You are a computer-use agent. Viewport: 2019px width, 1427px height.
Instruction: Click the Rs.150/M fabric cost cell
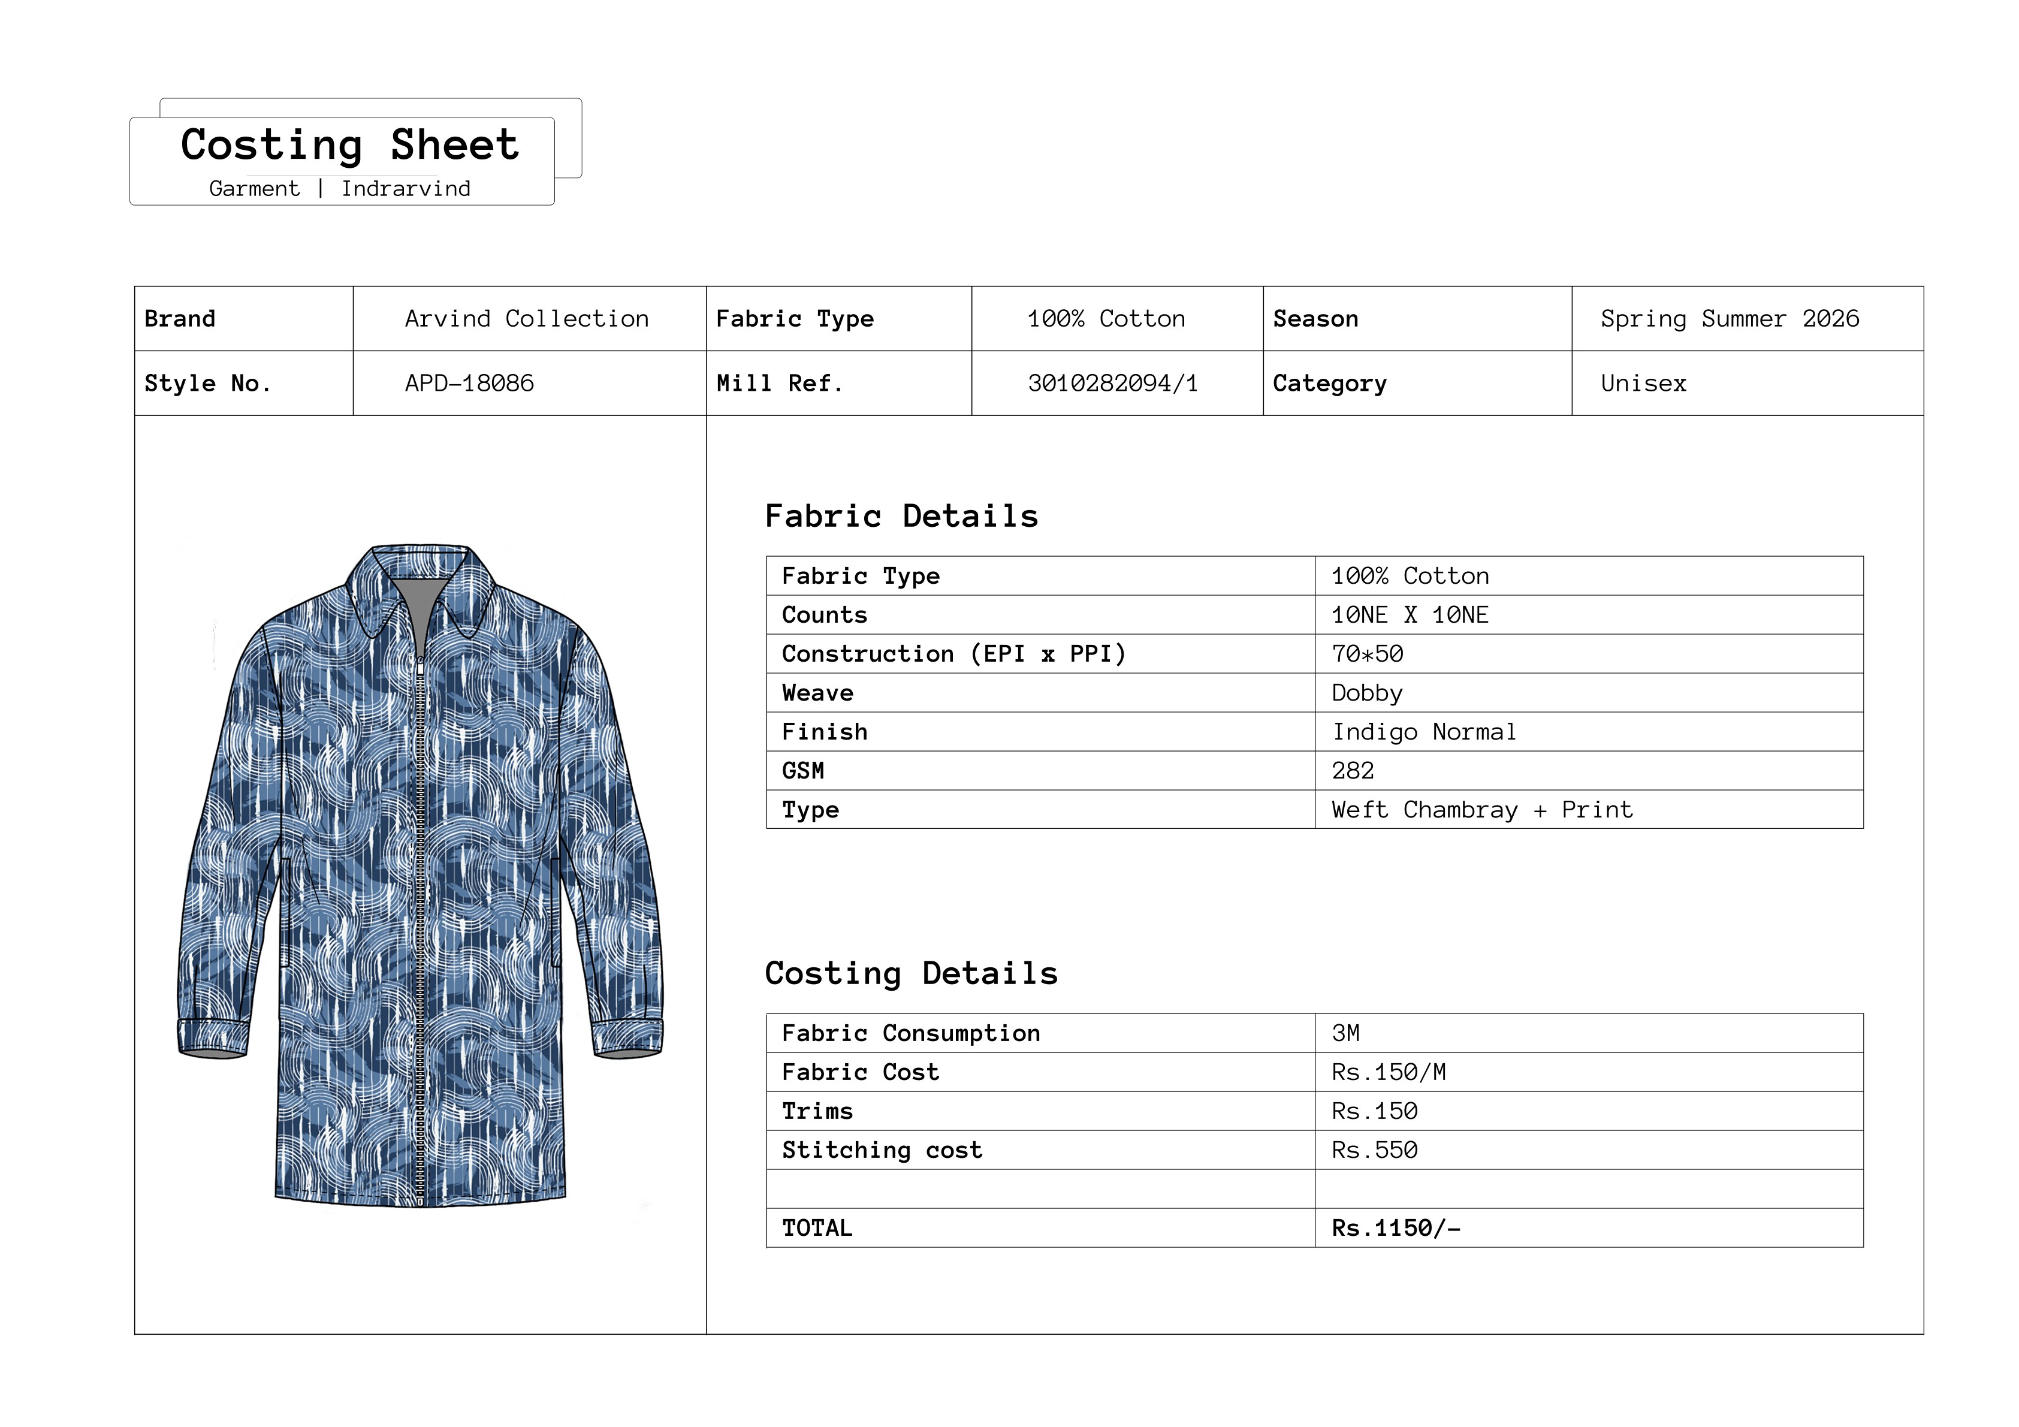[1389, 1073]
